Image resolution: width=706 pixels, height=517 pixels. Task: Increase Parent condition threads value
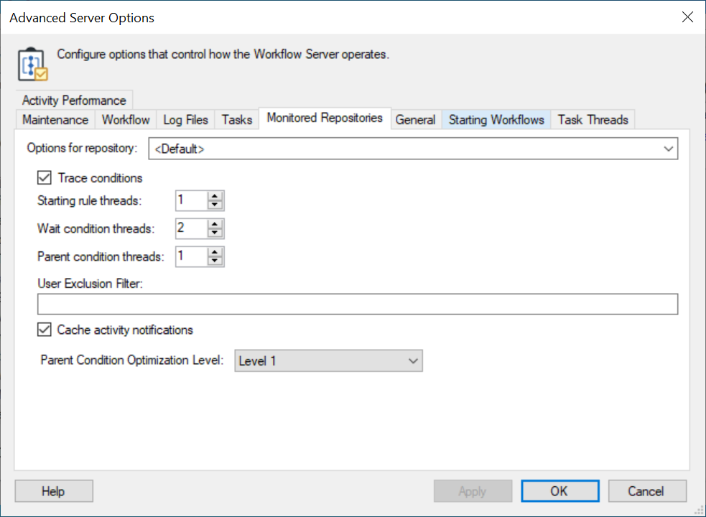(x=215, y=252)
